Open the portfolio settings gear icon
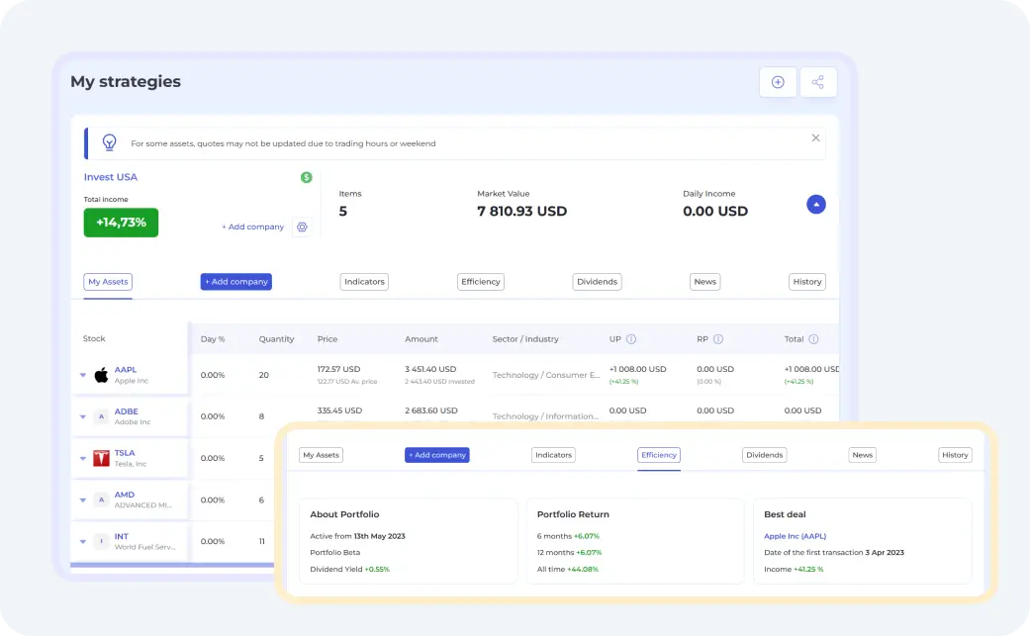Screen dimensions: 1030x636 [302, 227]
